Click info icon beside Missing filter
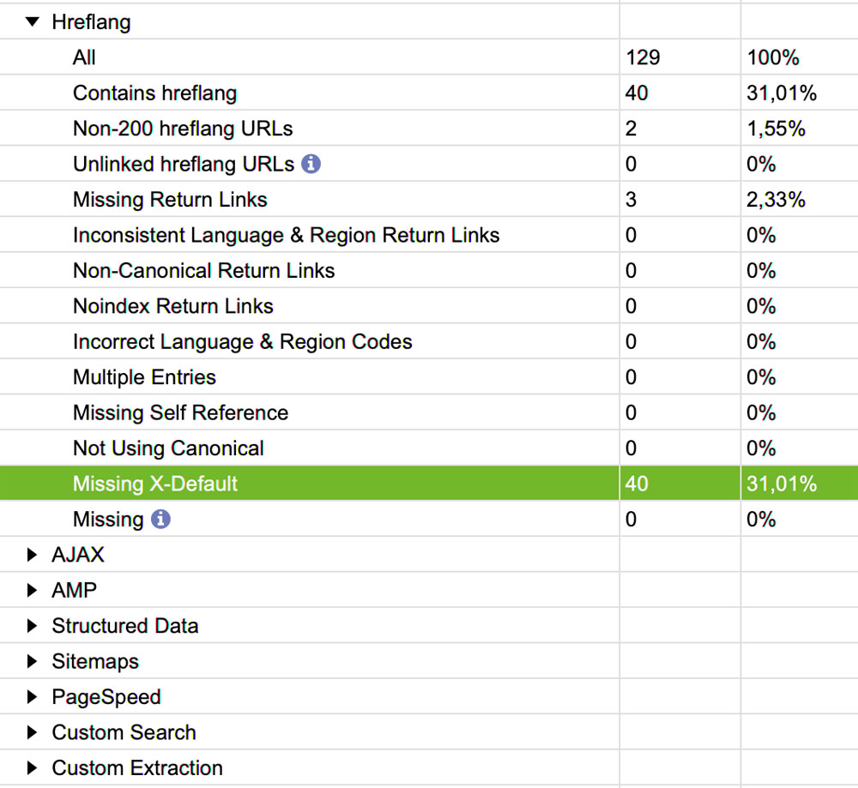Image resolution: width=858 pixels, height=788 pixels. pos(160,519)
